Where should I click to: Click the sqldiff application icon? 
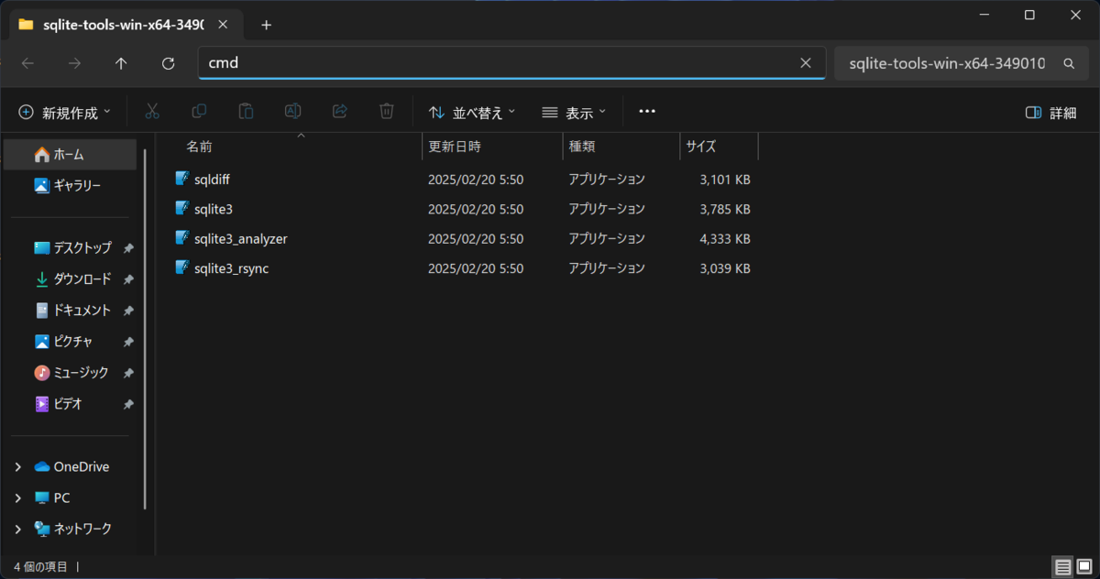(x=182, y=179)
